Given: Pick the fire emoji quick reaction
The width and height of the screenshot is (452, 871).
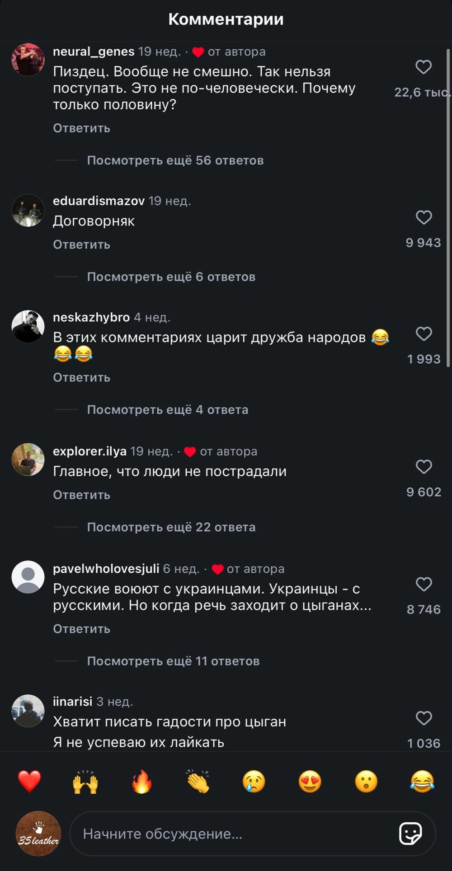Looking at the screenshot, I should 141,782.
